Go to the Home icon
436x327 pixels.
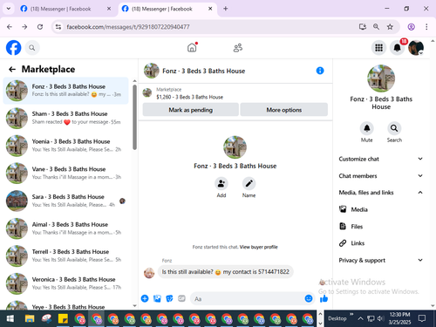coord(192,48)
